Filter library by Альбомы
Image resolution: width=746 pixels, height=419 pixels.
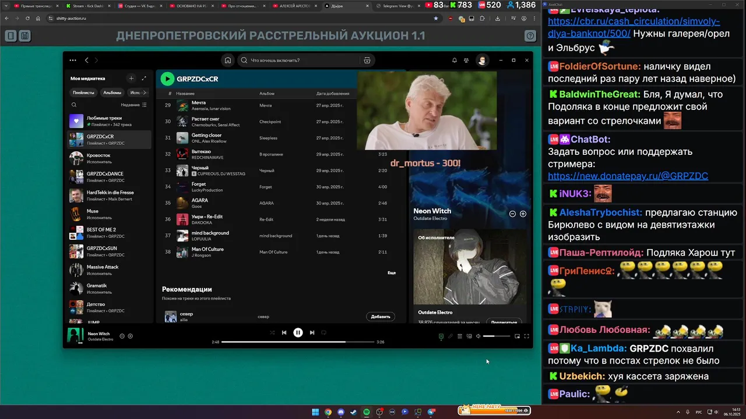(x=112, y=93)
